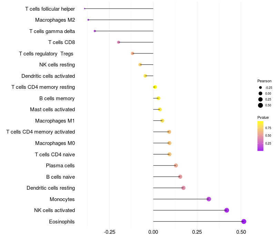Click the Pearson -0.25 legend circle
Image resolution: width=276 pixels, height=241 pixels.
(x=260, y=87)
